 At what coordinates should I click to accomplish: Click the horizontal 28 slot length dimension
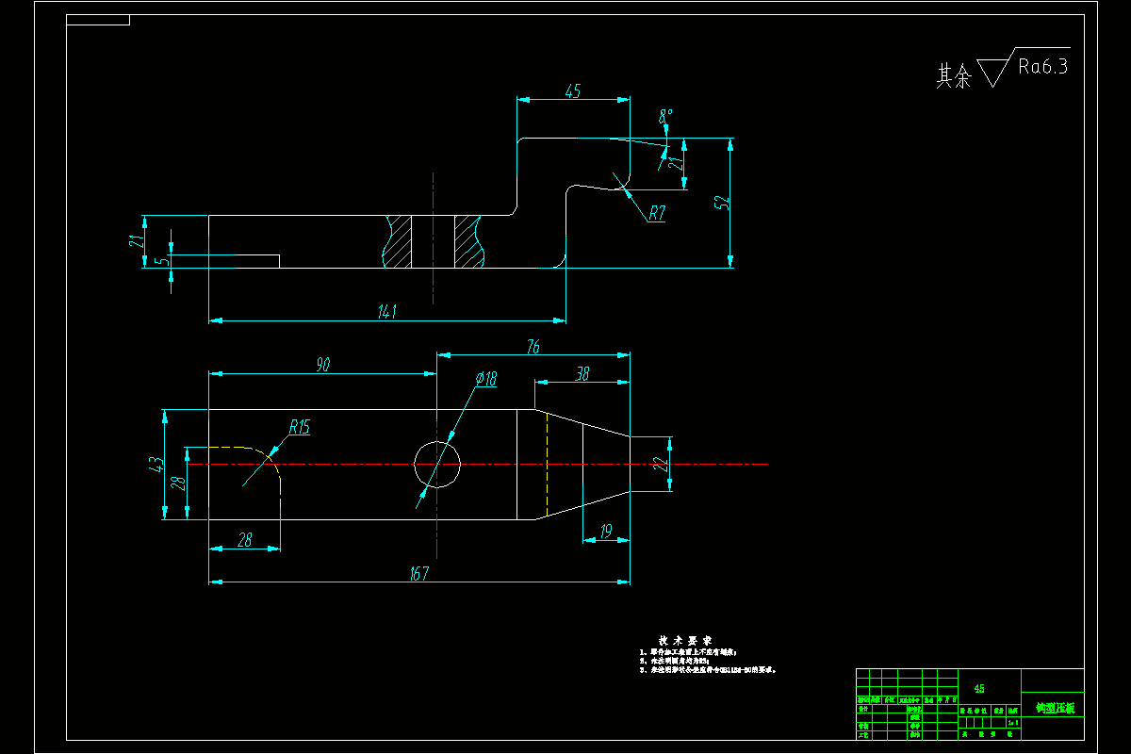coord(244,538)
